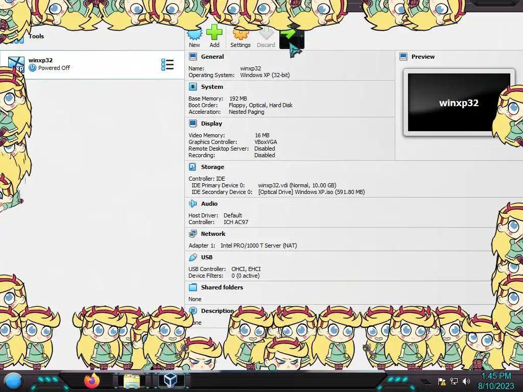Click the Action Center flag tray icon
Screen dimensions: 523x392
(x=442, y=381)
